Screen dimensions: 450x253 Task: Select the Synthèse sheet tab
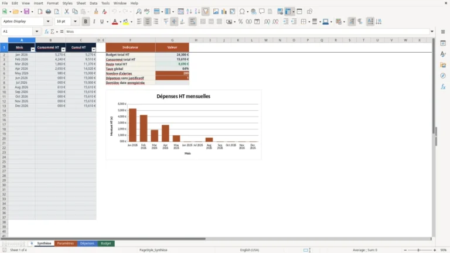pos(44,243)
